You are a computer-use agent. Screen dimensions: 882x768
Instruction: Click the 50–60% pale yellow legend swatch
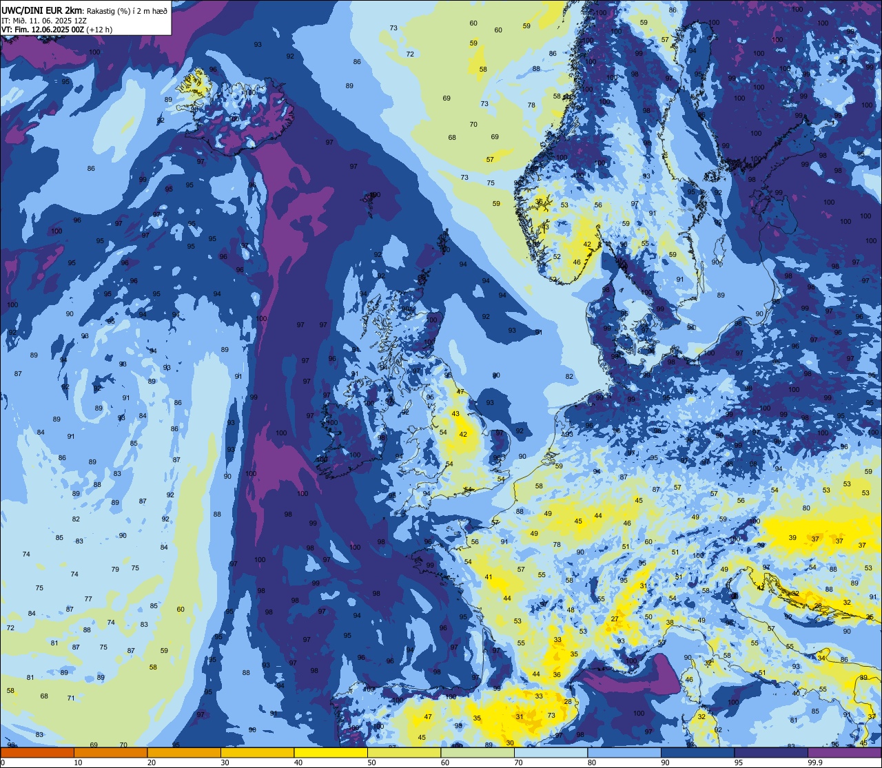404,753
